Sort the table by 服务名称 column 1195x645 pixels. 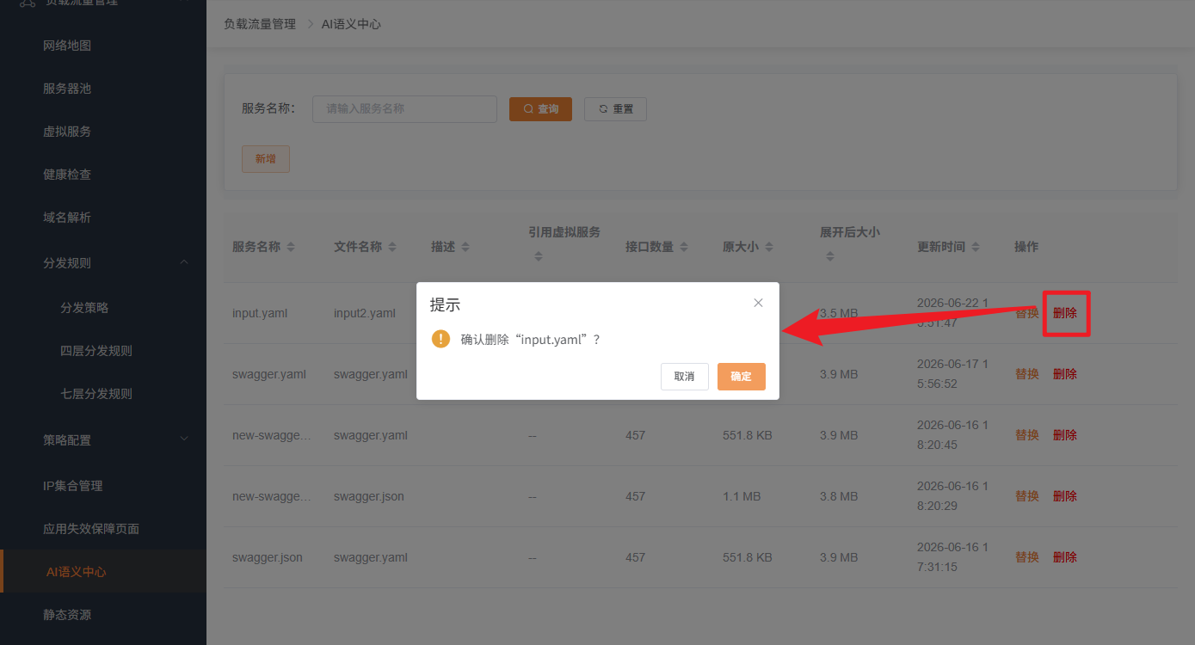click(291, 247)
